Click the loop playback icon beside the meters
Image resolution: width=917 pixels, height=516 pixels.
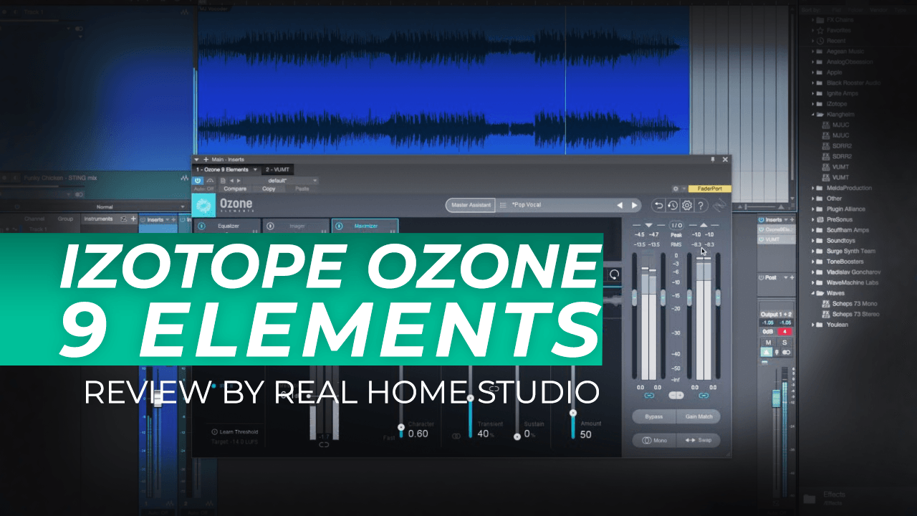click(x=614, y=274)
